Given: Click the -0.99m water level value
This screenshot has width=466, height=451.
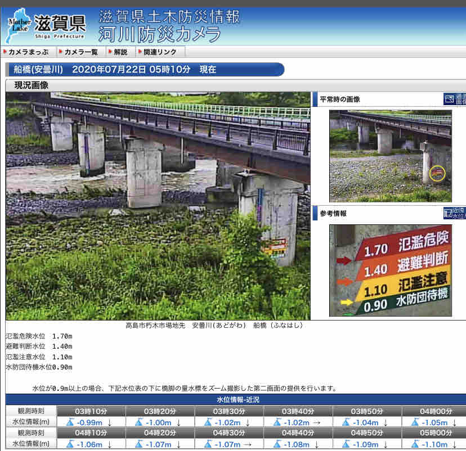Looking at the screenshot, I should pyautogui.click(x=89, y=422).
